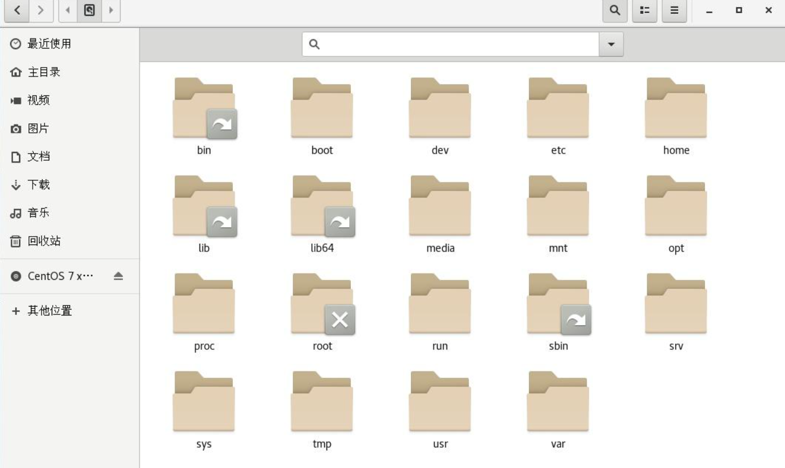
Task: Open the root folder icon
Action: [x=322, y=305]
